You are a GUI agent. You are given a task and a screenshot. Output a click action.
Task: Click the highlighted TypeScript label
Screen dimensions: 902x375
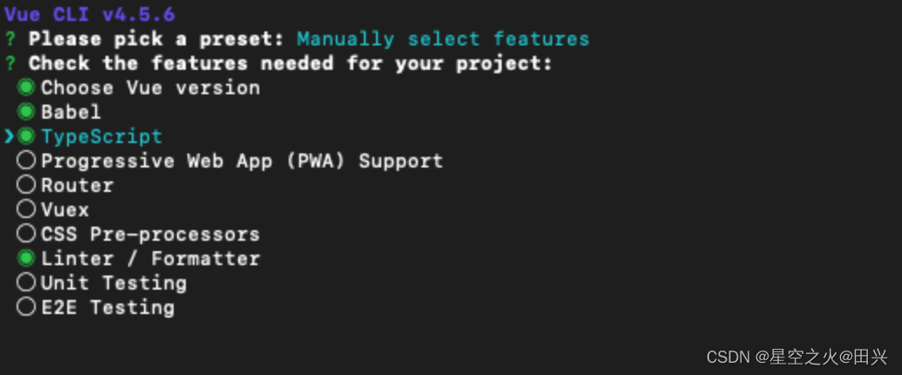point(101,136)
